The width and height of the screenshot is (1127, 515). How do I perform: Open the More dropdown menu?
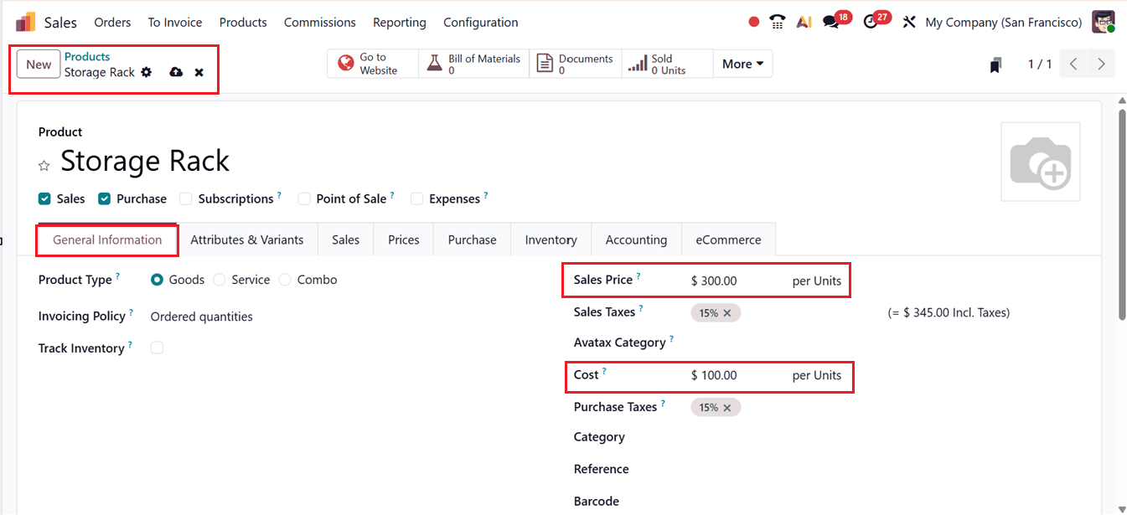(x=742, y=63)
